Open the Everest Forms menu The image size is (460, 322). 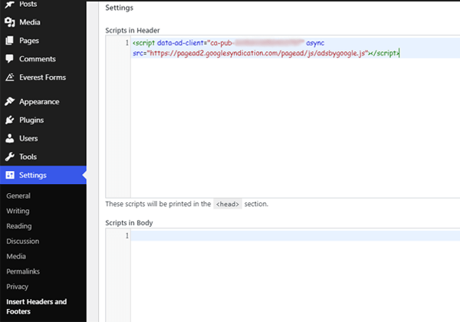43,77
